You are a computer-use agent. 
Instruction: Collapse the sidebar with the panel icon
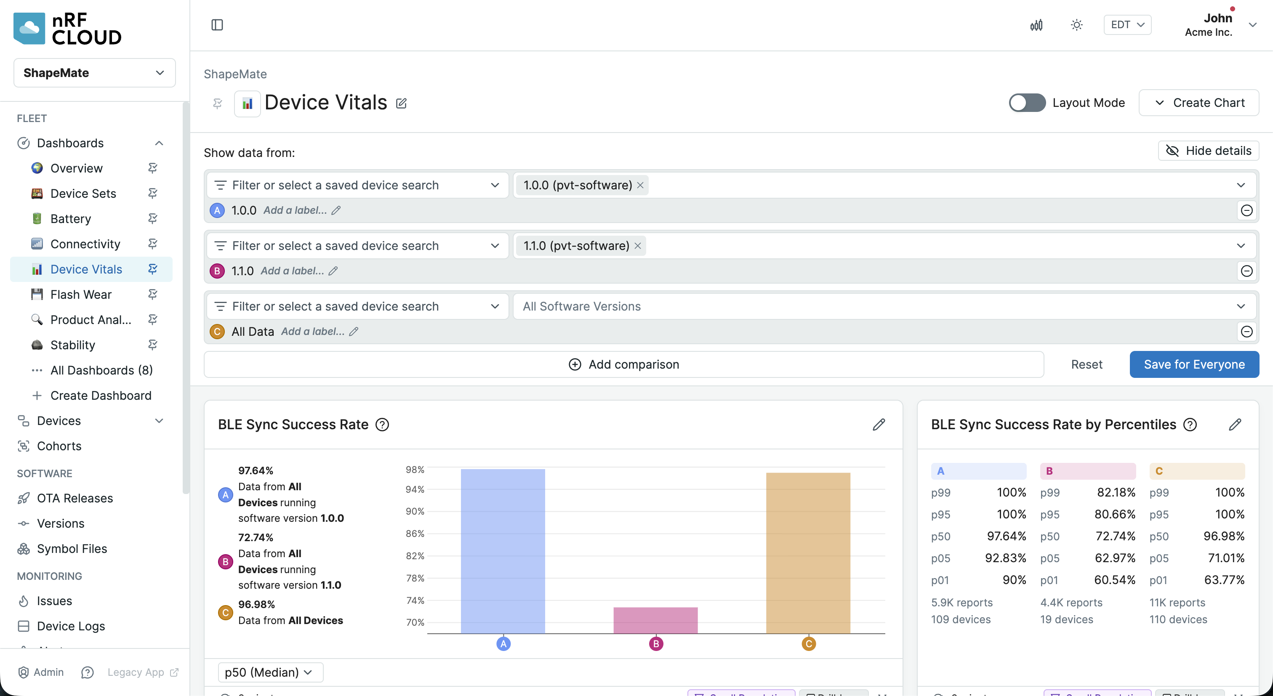[217, 25]
